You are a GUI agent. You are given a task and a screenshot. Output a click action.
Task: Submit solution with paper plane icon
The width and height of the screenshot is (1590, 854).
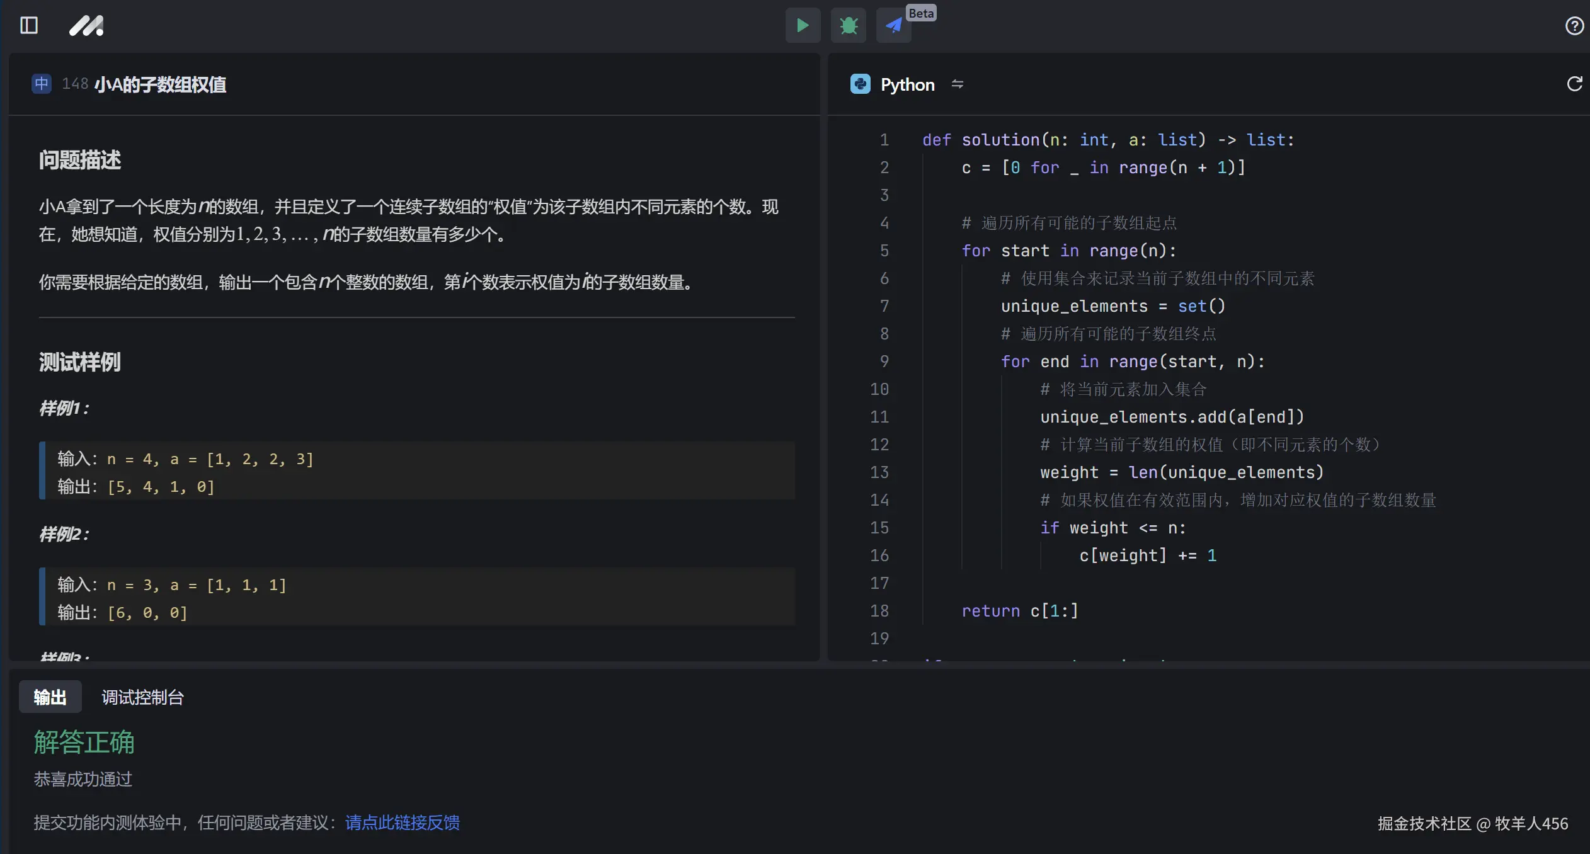coord(893,26)
